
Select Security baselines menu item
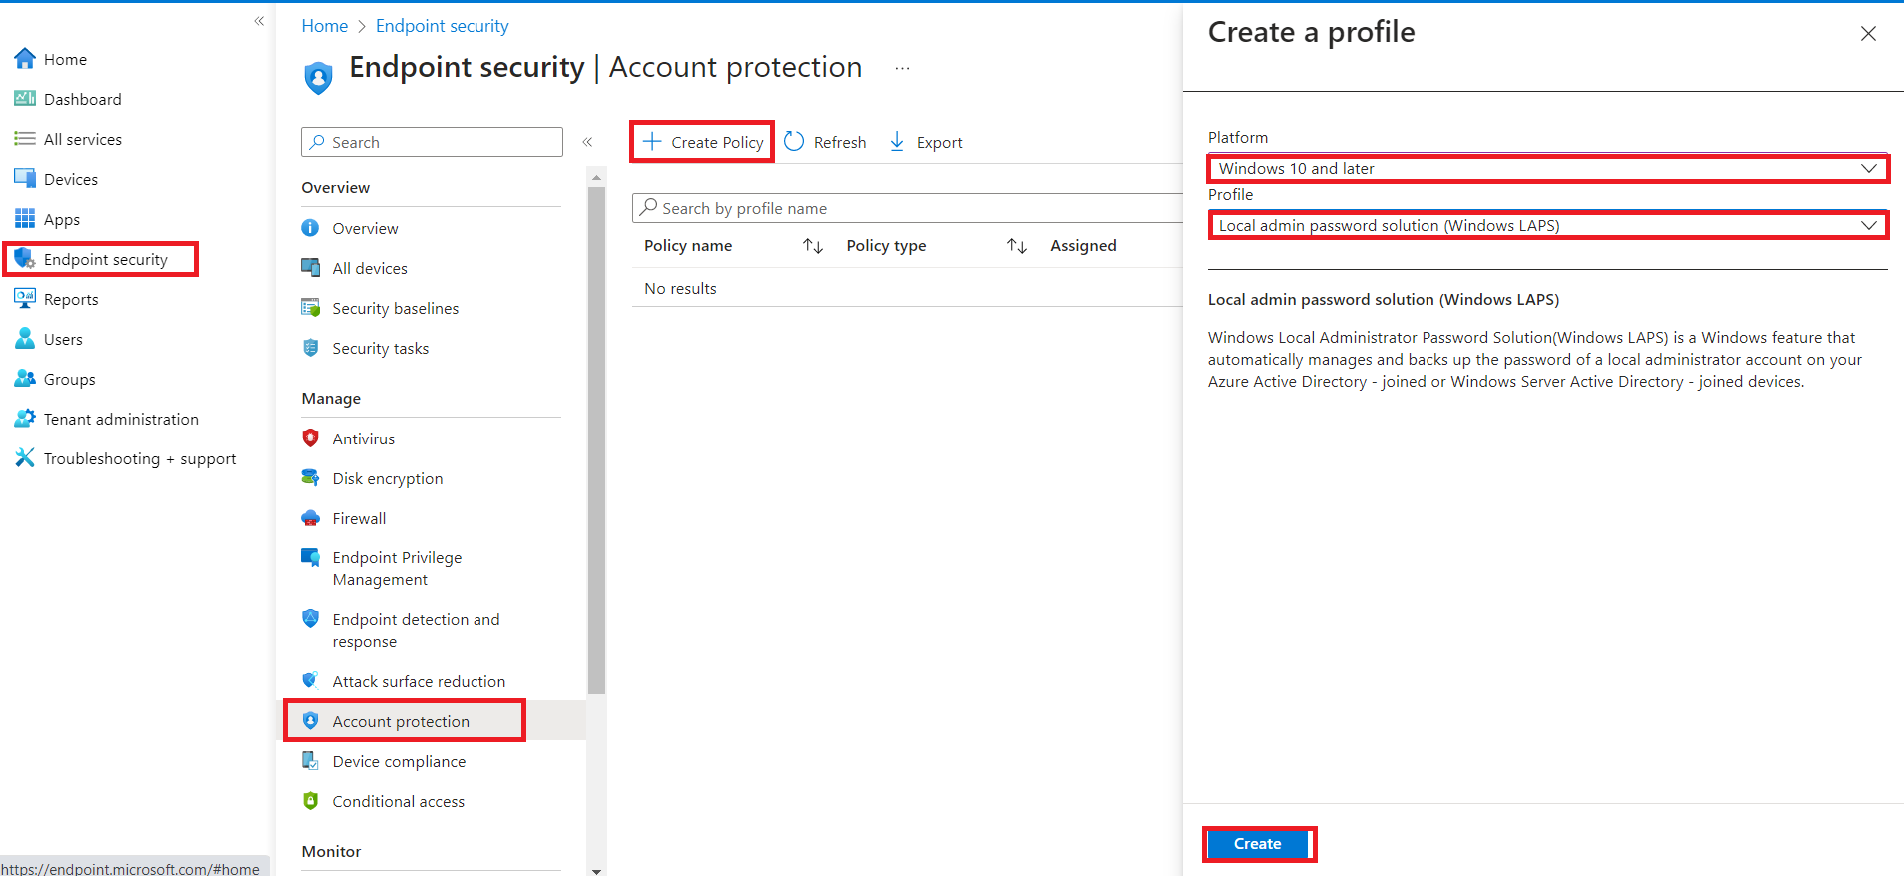pyautogui.click(x=395, y=308)
